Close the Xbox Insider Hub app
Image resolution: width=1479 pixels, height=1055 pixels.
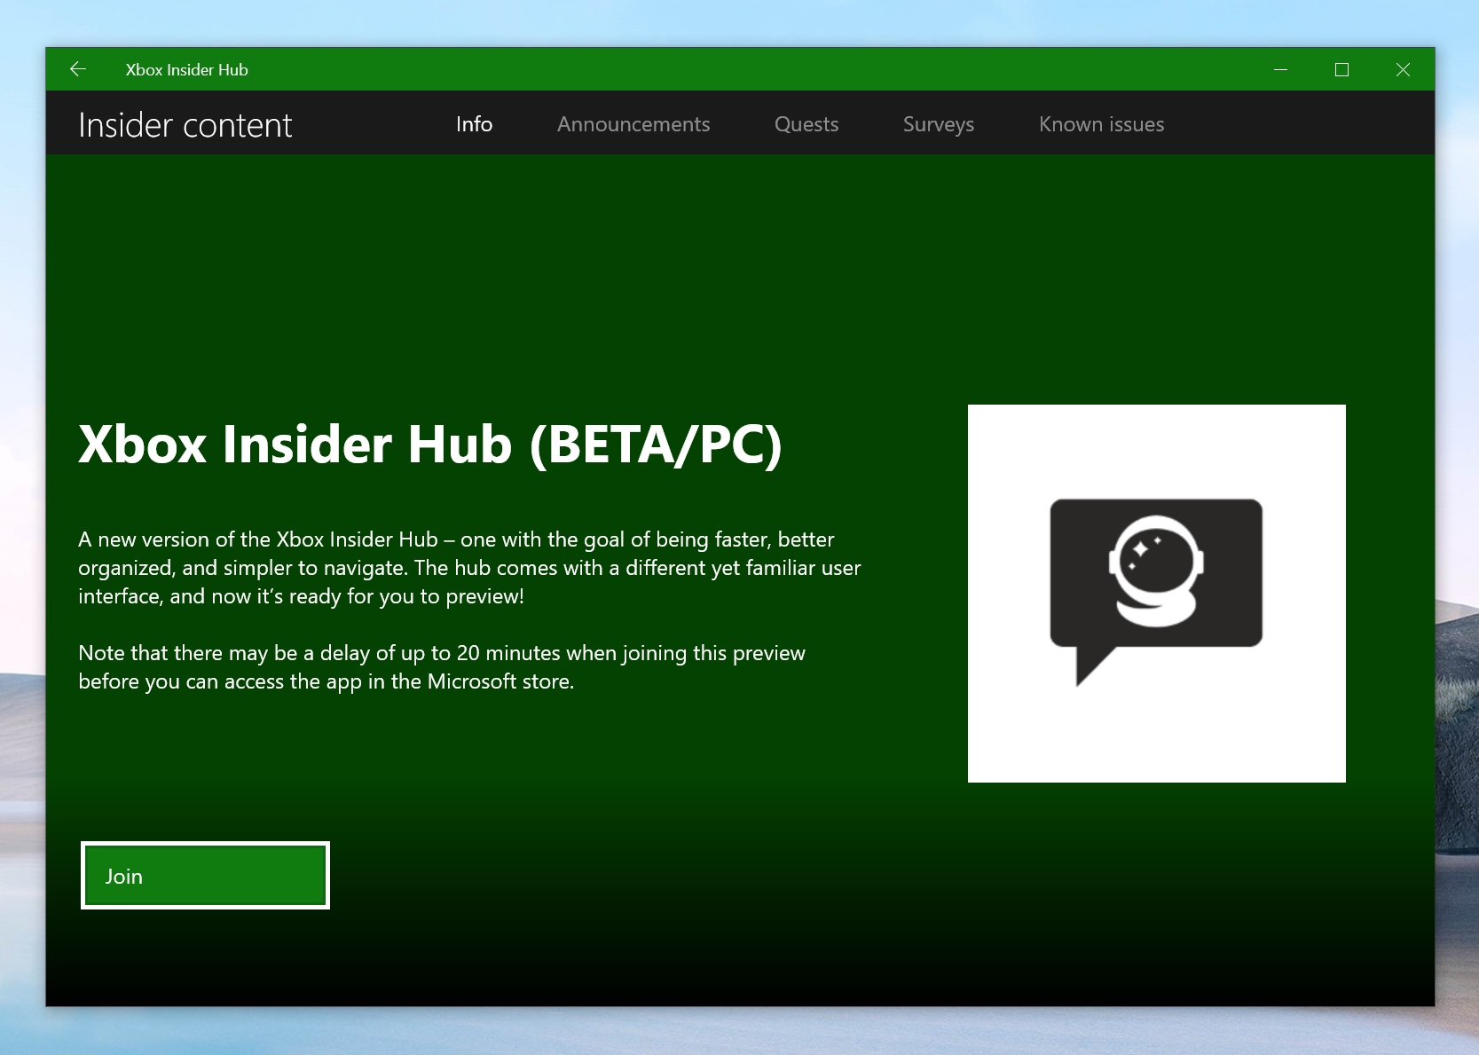point(1404,69)
